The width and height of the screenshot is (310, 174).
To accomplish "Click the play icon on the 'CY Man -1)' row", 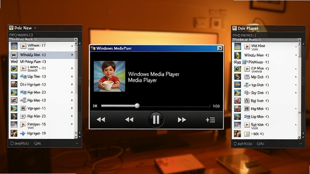I will (247, 69).
